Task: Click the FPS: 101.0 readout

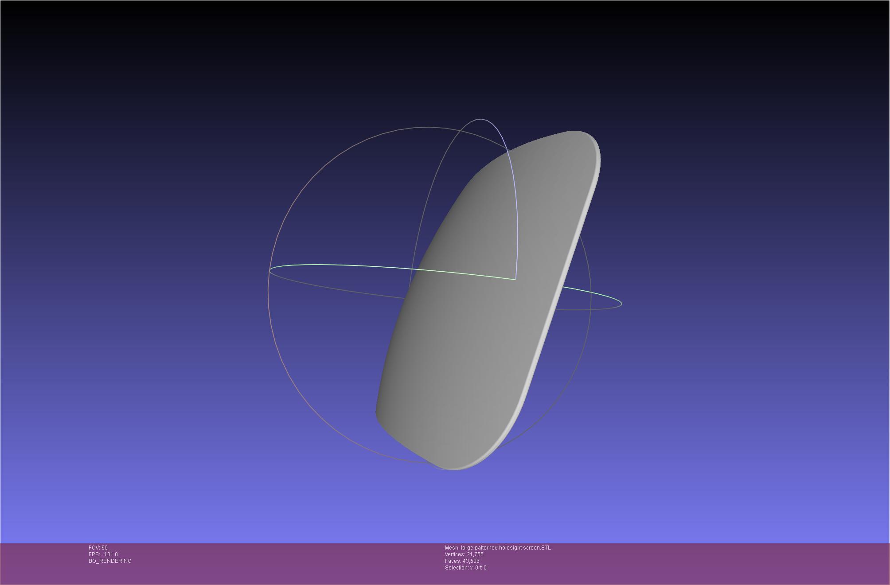Action: 103,554
